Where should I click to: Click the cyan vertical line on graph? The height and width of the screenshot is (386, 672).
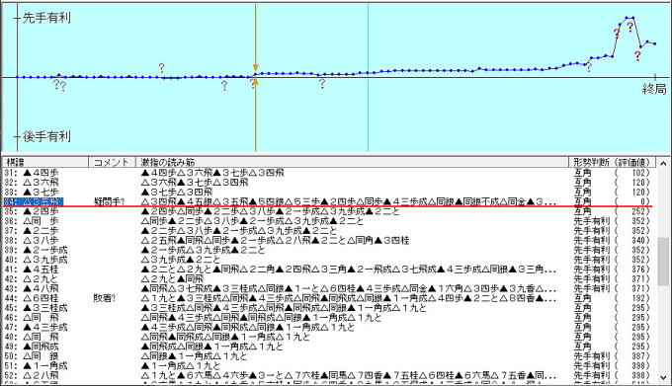(368, 77)
